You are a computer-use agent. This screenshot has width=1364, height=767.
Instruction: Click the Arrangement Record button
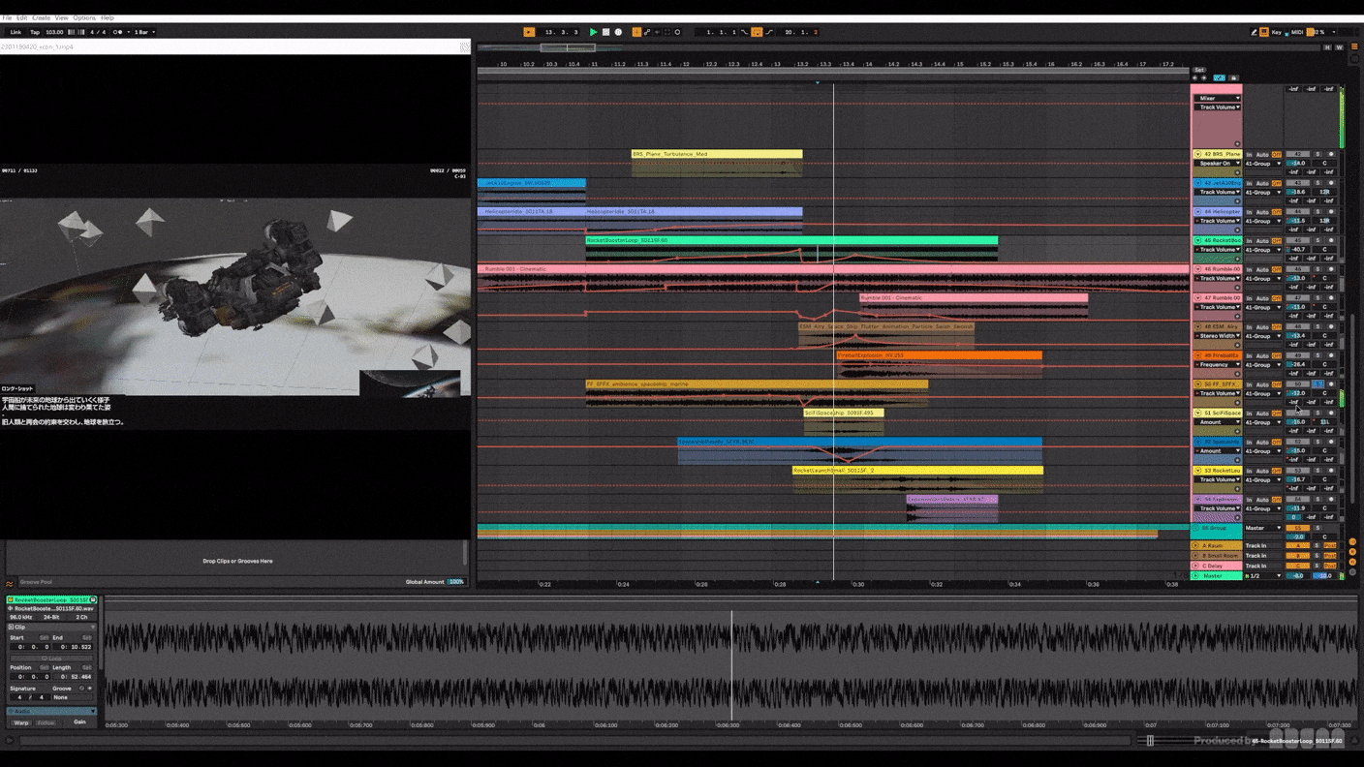618,32
